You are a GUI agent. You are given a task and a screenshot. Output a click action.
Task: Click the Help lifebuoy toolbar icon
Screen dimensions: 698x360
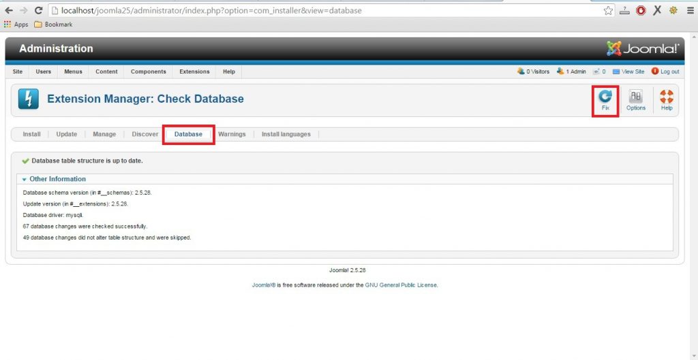[666, 99]
